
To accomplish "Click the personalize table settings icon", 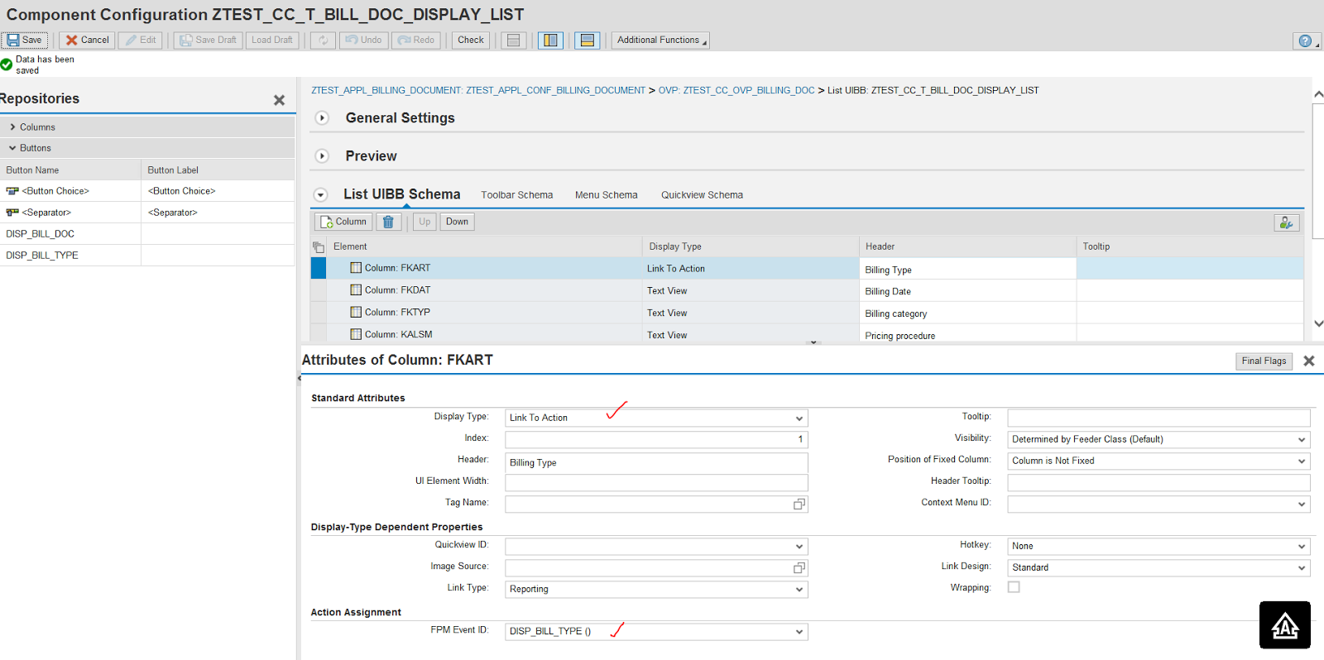I will click(1286, 222).
